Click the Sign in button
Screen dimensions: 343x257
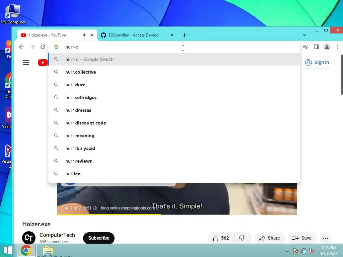coord(317,63)
